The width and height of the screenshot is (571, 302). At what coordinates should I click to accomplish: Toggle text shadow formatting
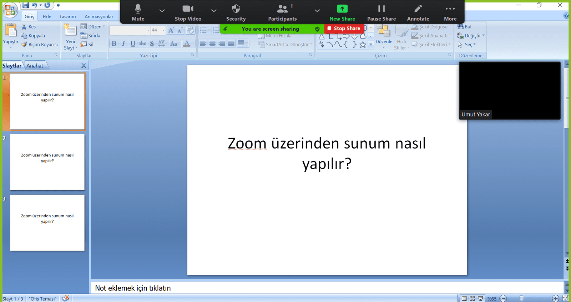[152, 44]
